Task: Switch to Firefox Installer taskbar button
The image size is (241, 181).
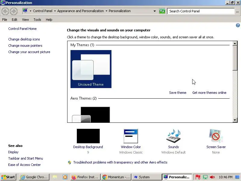Action: (85, 177)
